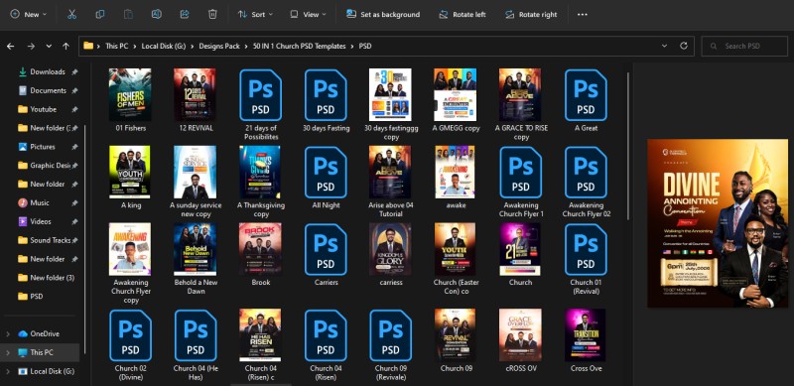Select the Brook flyer thumbnail
Viewport: 794px width, 386px height.
pos(260,249)
